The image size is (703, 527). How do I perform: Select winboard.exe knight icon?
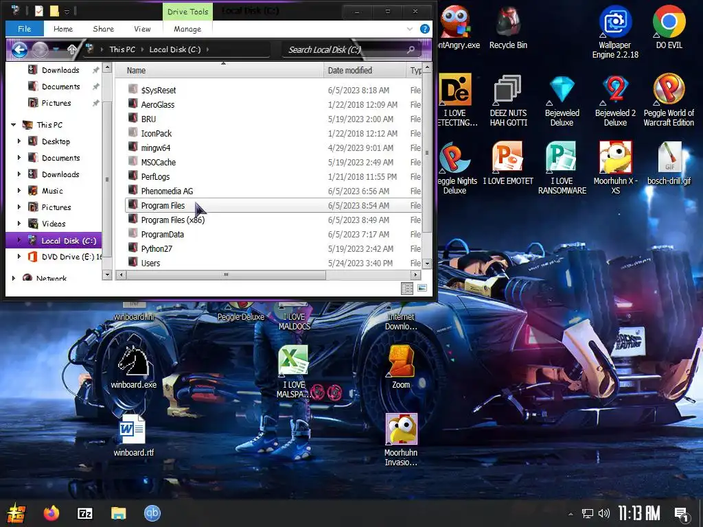(134, 366)
